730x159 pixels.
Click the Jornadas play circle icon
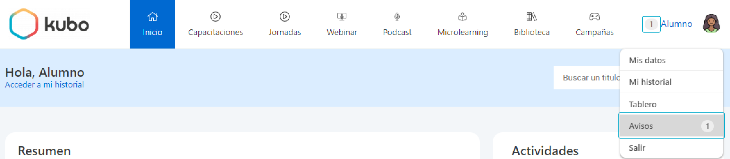pyautogui.click(x=284, y=17)
